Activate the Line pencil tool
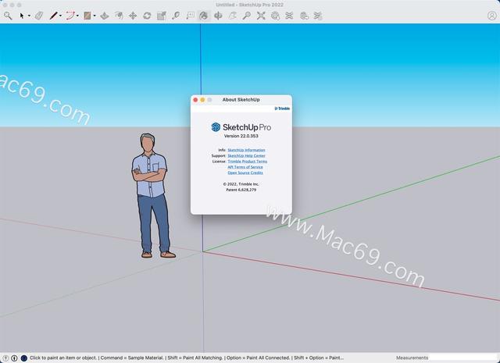The height and width of the screenshot is (363, 500). click(53, 16)
